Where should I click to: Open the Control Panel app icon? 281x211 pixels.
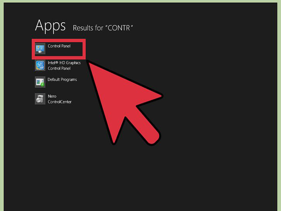pyautogui.click(x=40, y=49)
